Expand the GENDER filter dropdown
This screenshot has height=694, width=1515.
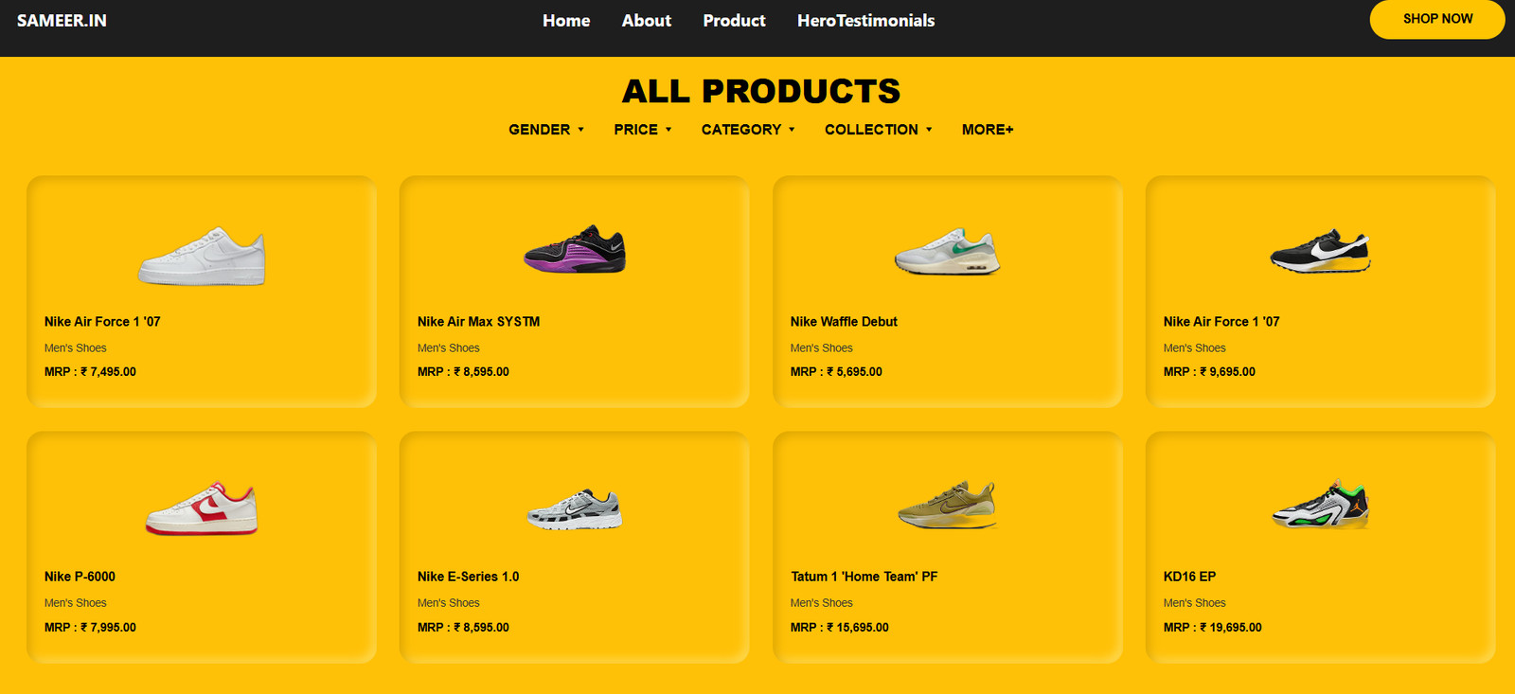[x=546, y=130]
